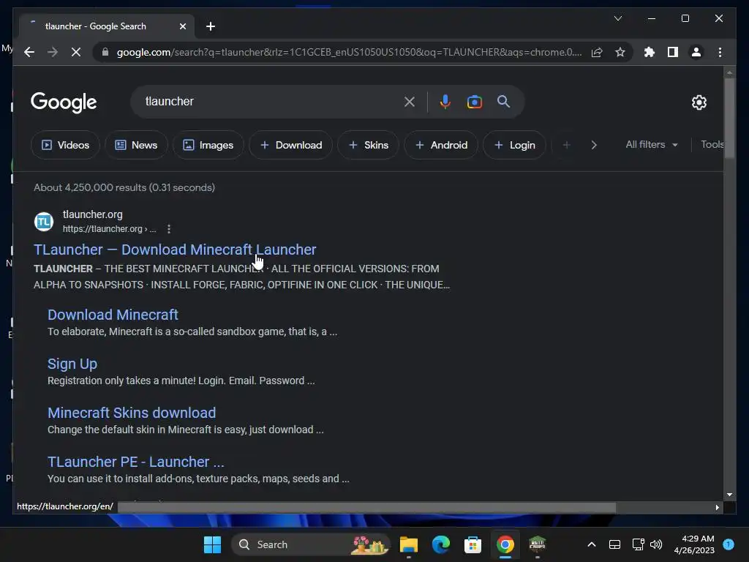Close the tlauncher Google Search tab

(182, 26)
